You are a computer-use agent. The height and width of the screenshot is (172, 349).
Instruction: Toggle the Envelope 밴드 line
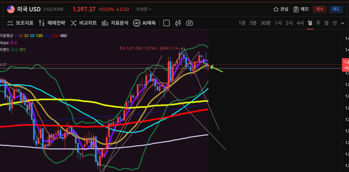22,42
